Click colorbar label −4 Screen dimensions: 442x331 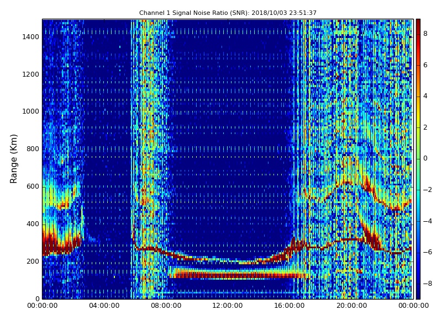(428, 221)
